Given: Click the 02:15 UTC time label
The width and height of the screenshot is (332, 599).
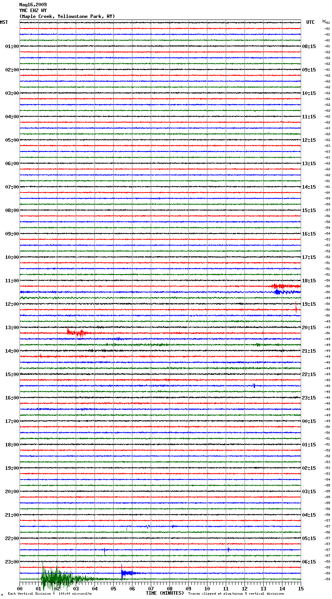Looking at the screenshot, I should tap(309, 468).
